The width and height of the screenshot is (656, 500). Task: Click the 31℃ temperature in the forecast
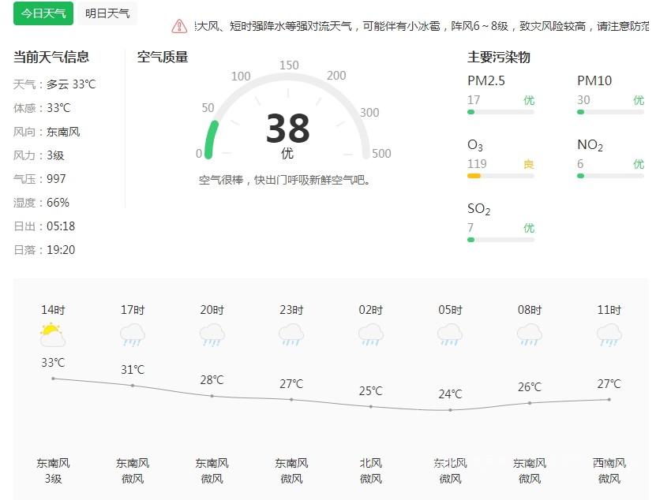point(132,370)
